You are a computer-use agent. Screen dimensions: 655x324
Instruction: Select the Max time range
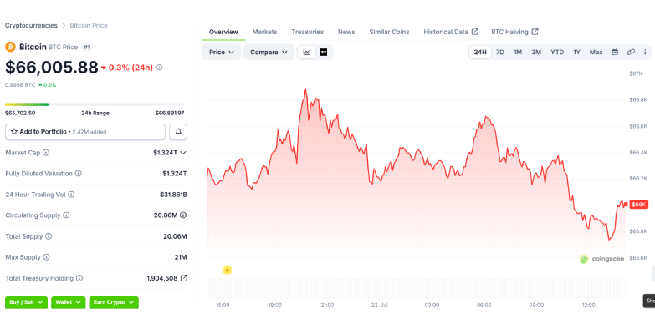click(596, 52)
